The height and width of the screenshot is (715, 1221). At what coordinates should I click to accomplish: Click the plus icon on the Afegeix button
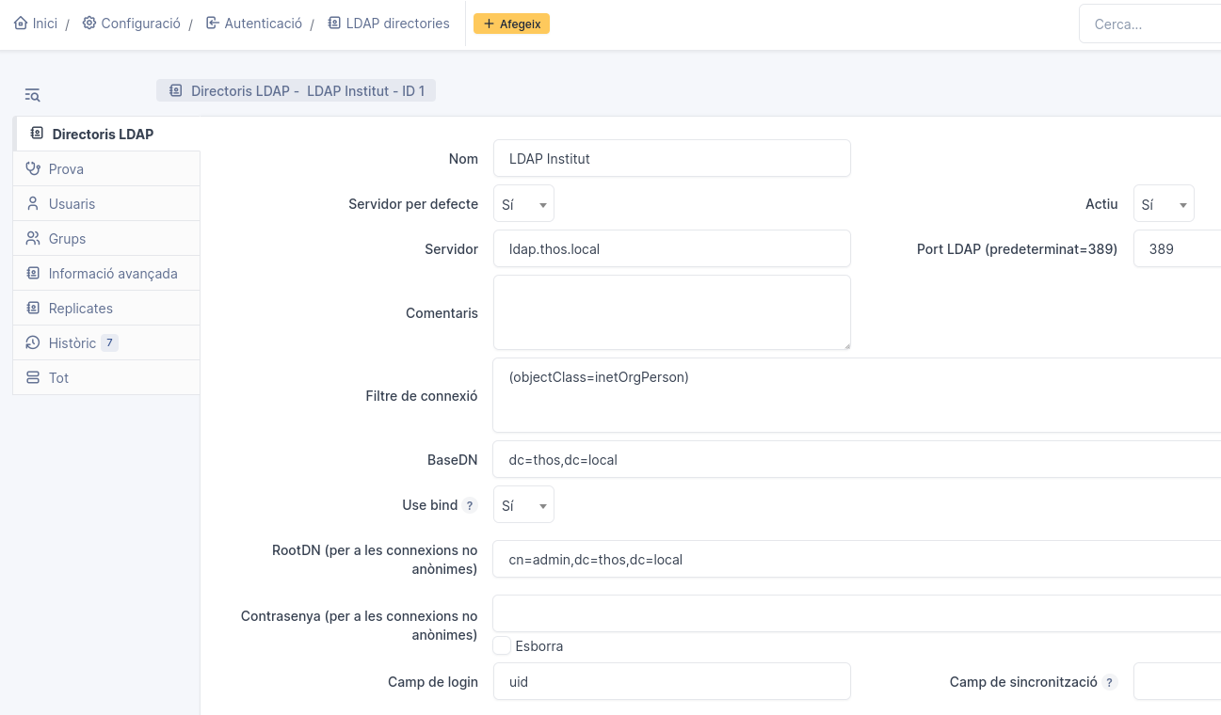[x=489, y=24]
